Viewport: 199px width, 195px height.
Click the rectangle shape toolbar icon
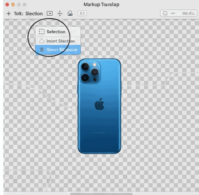point(49,13)
